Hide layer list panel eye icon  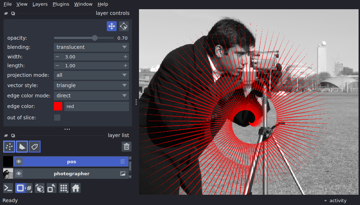(x=6, y=135)
